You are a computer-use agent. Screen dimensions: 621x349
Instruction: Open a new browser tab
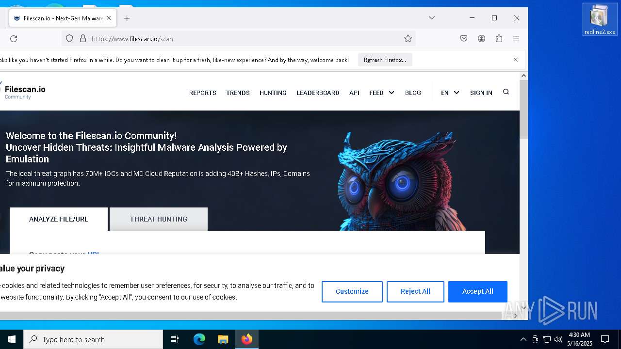(x=127, y=18)
